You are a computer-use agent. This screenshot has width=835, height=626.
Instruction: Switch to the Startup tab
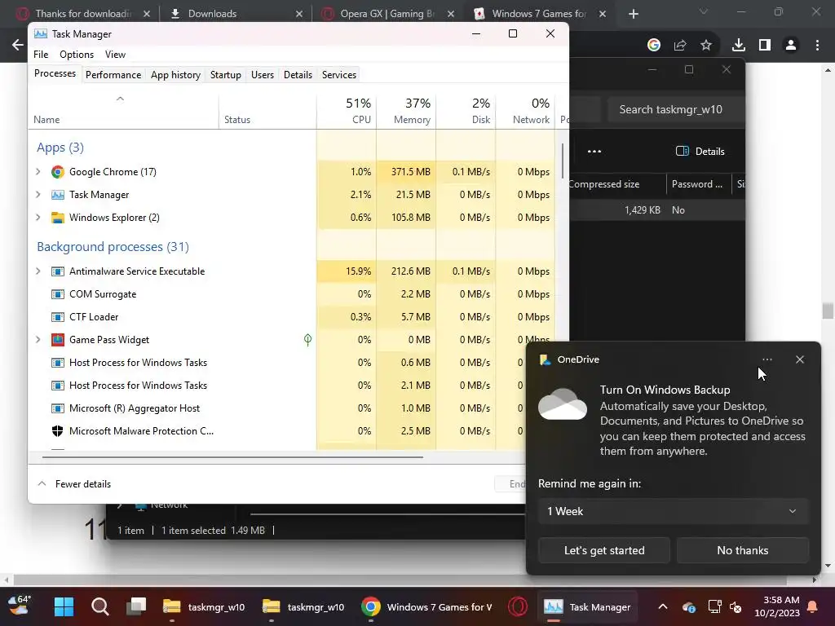pyautogui.click(x=226, y=75)
